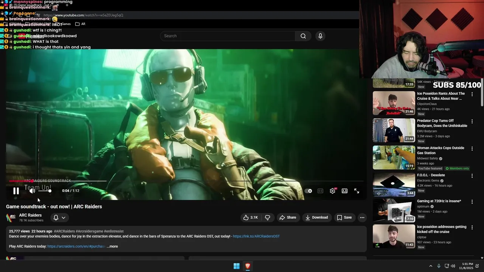The width and height of the screenshot is (484, 272).
Task: Open more actions three-dot menu
Action: 362,217
